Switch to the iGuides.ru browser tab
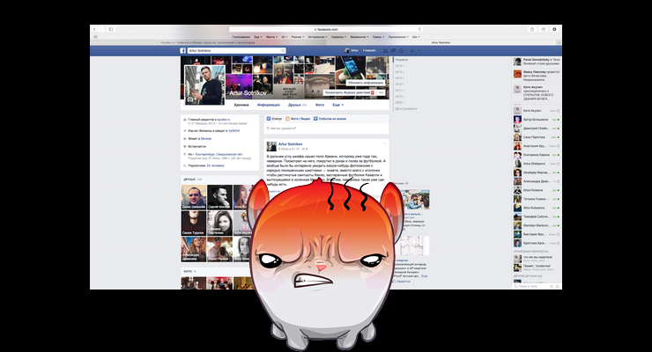Screen dimensions: 652x352 tap(208, 42)
